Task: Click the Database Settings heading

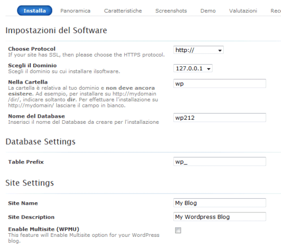Action: click(40, 142)
